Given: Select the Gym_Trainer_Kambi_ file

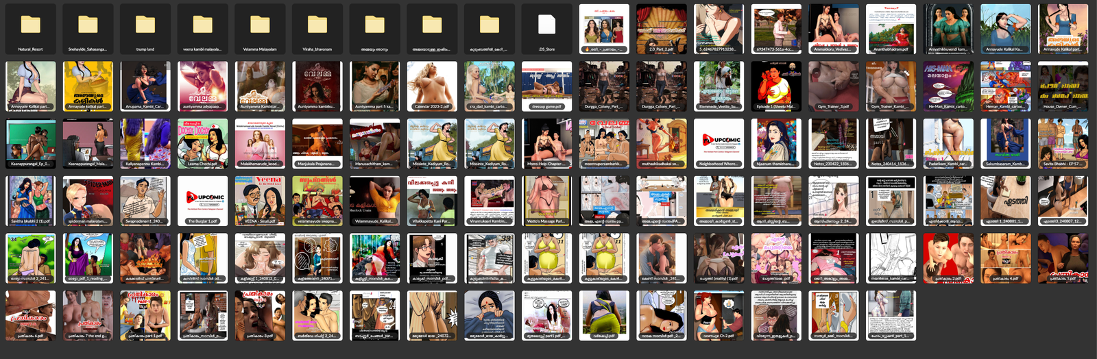Looking at the screenshot, I should (891, 87).
